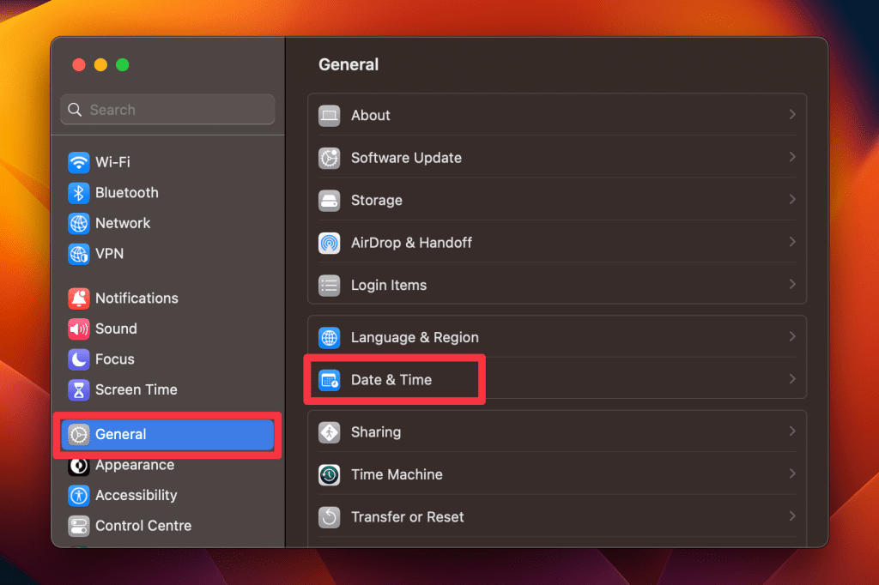Open Sharing via its chevron
879x585 pixels.
[x=792, y=431]
